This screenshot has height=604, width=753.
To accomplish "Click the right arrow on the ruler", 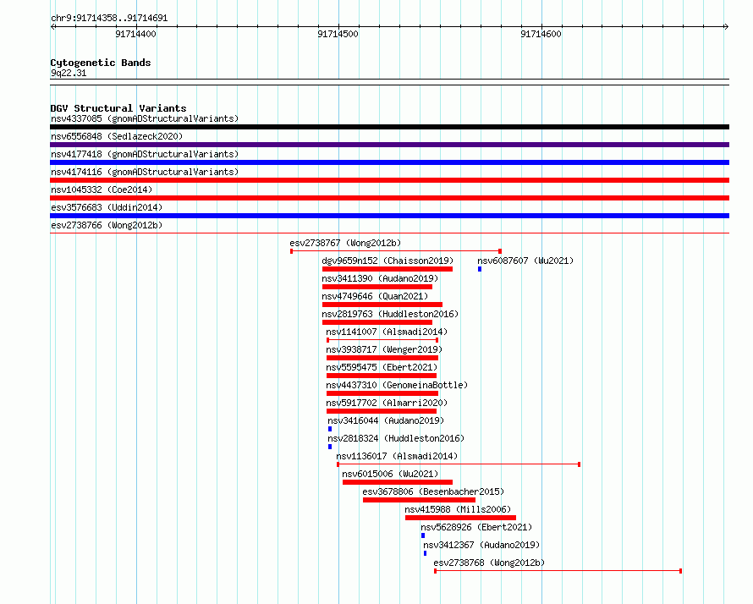I will click(x=726, y=26).
